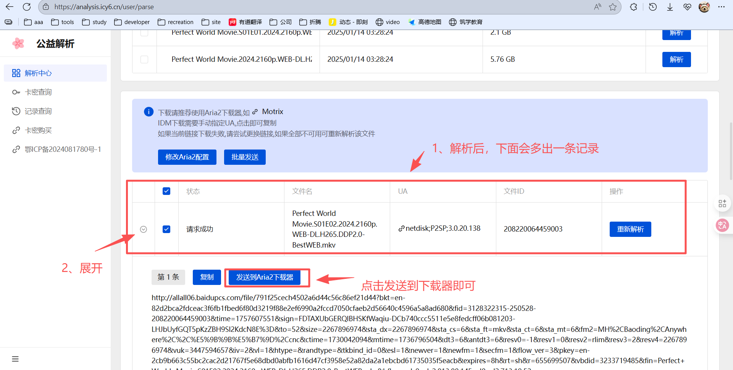Open browser downloads arrow icon

click(670, 7)
